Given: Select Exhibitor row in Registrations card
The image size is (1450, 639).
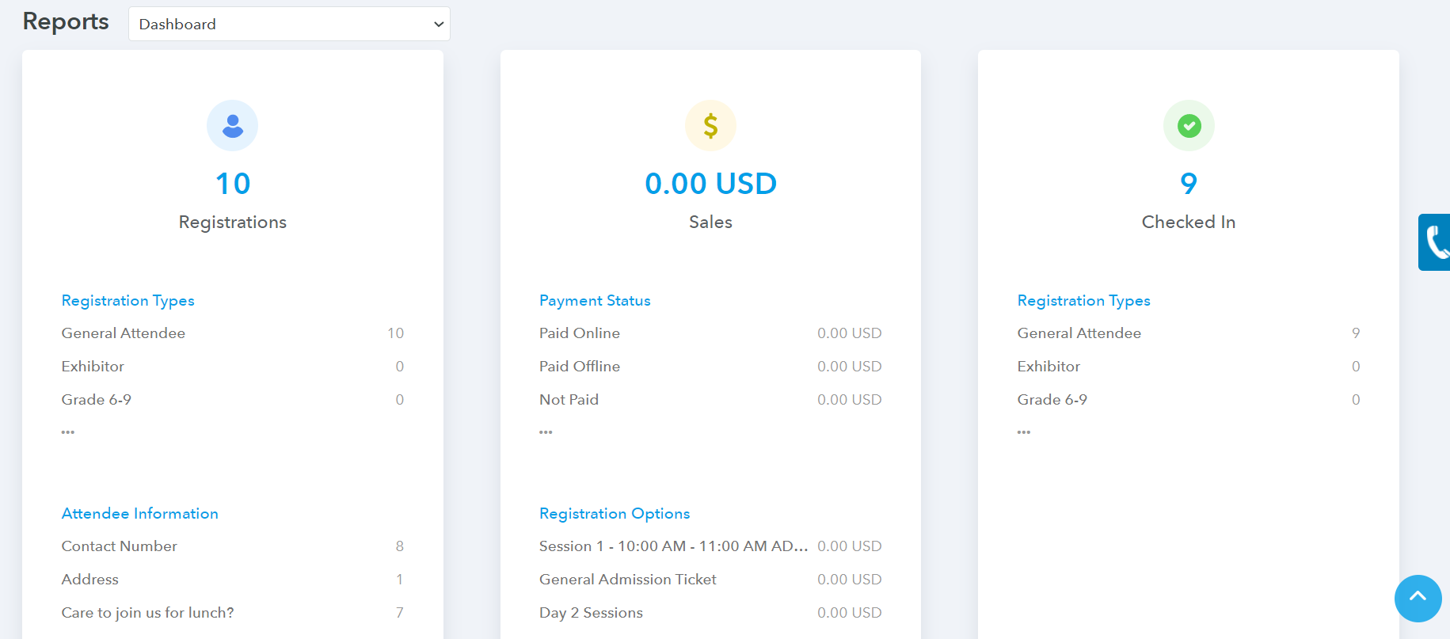Looking at the screenshot, I should [233, 367].
